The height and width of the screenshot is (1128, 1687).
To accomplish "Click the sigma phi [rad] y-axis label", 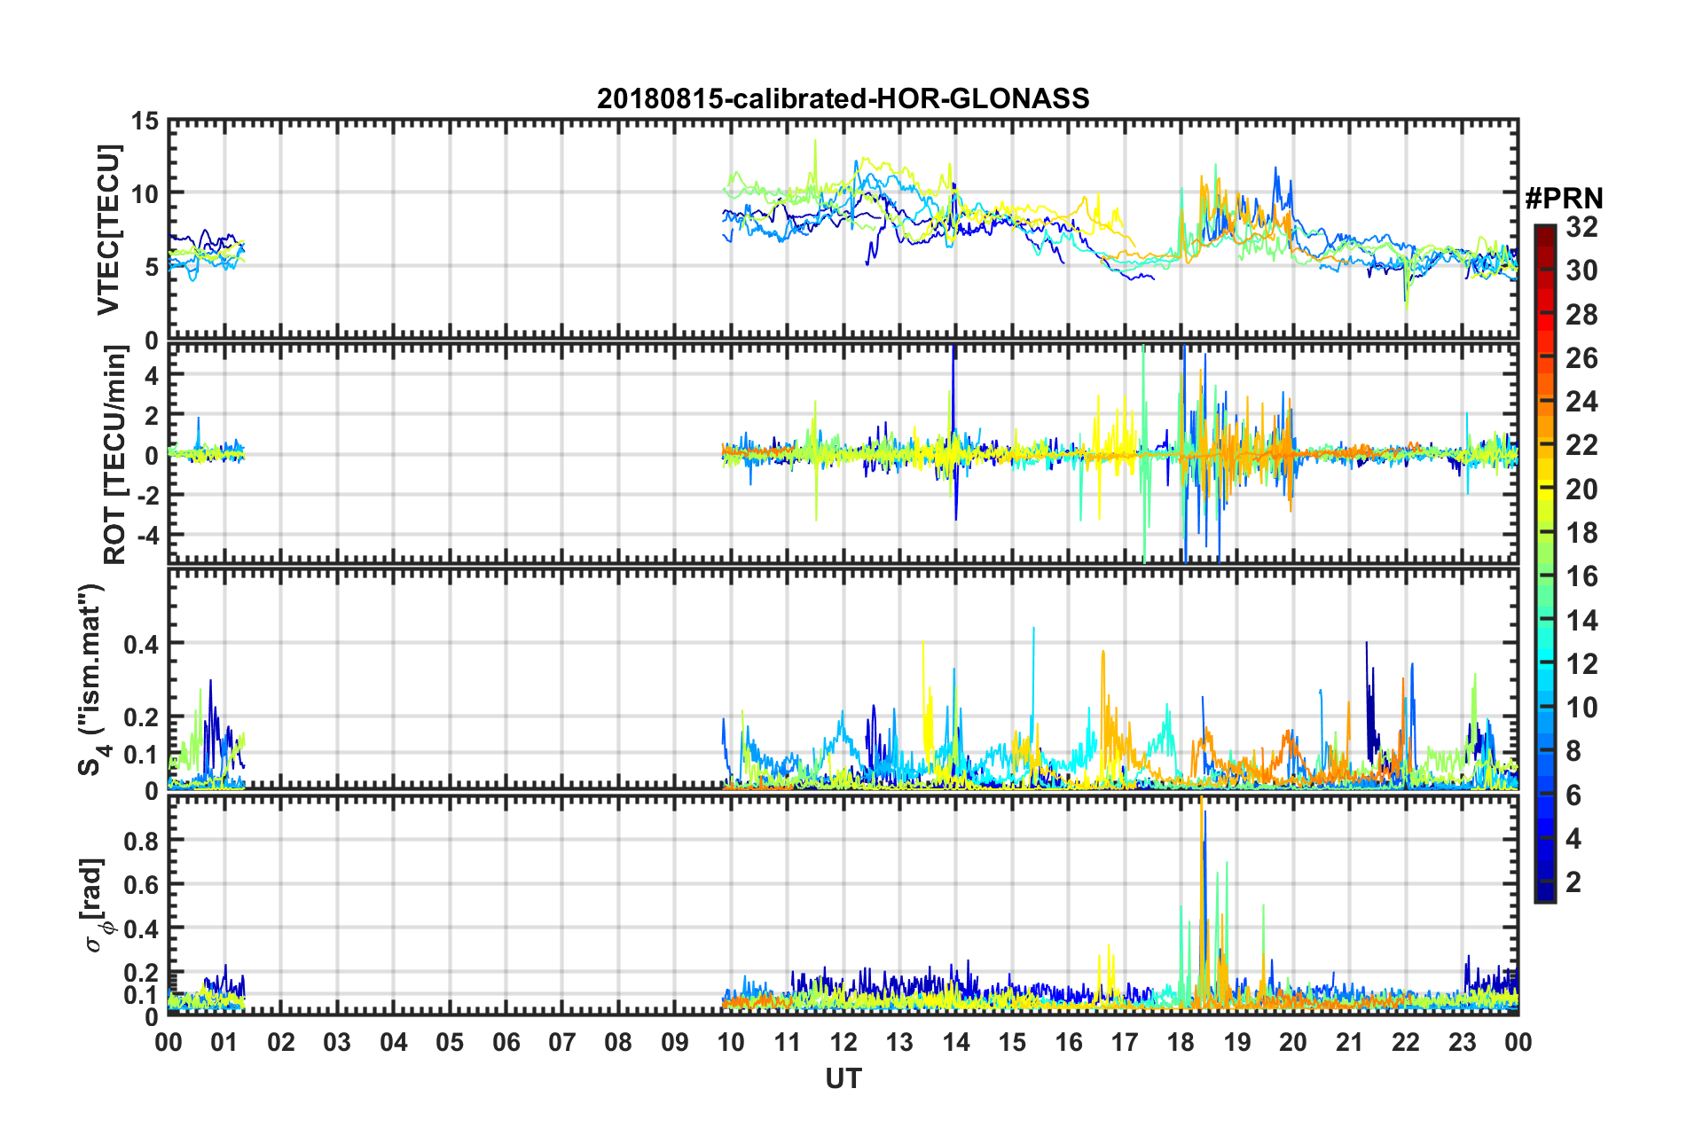I will tap(95, 905).
